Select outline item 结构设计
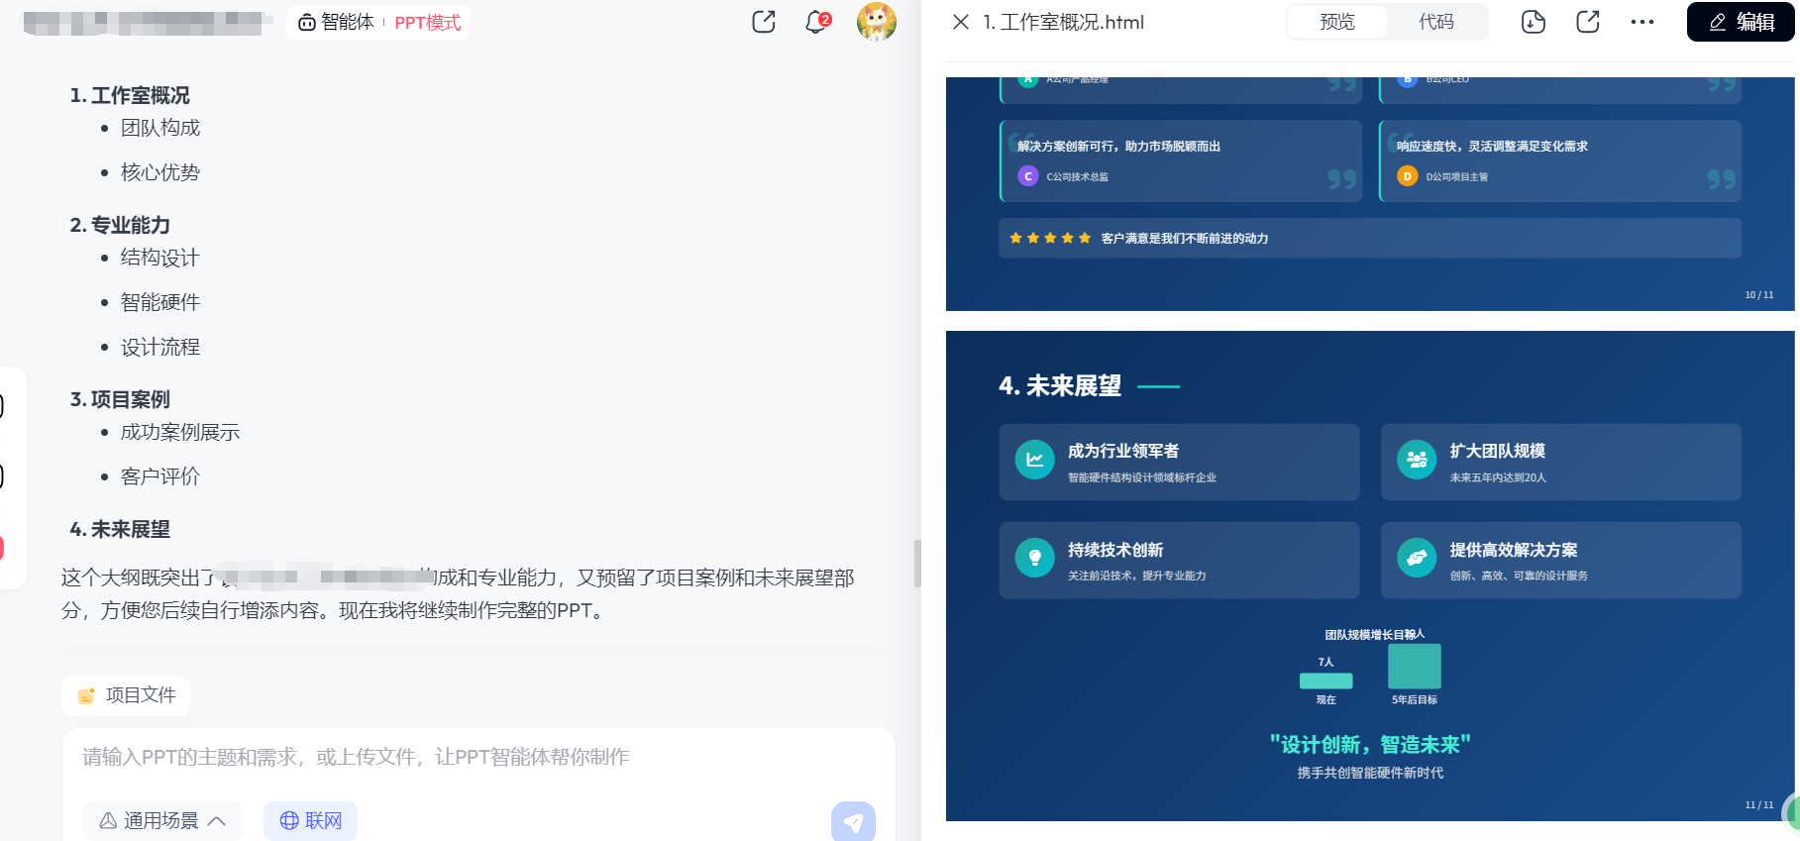Screen dimensions: 1800x841 pos(160,258)
